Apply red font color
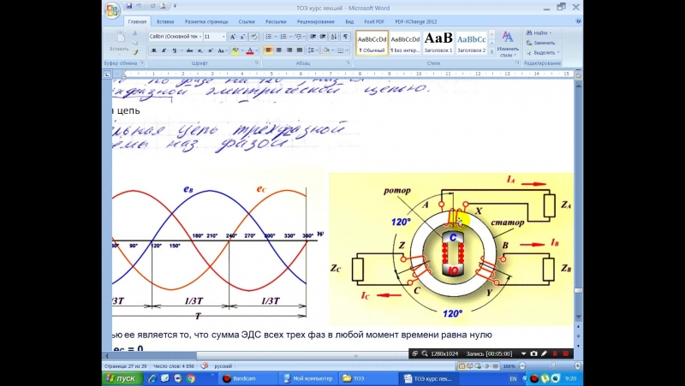This screenshot has width=685, height=386. (250, 50)
